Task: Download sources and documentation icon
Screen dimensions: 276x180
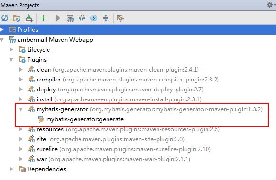Action: tap(29, 18)
